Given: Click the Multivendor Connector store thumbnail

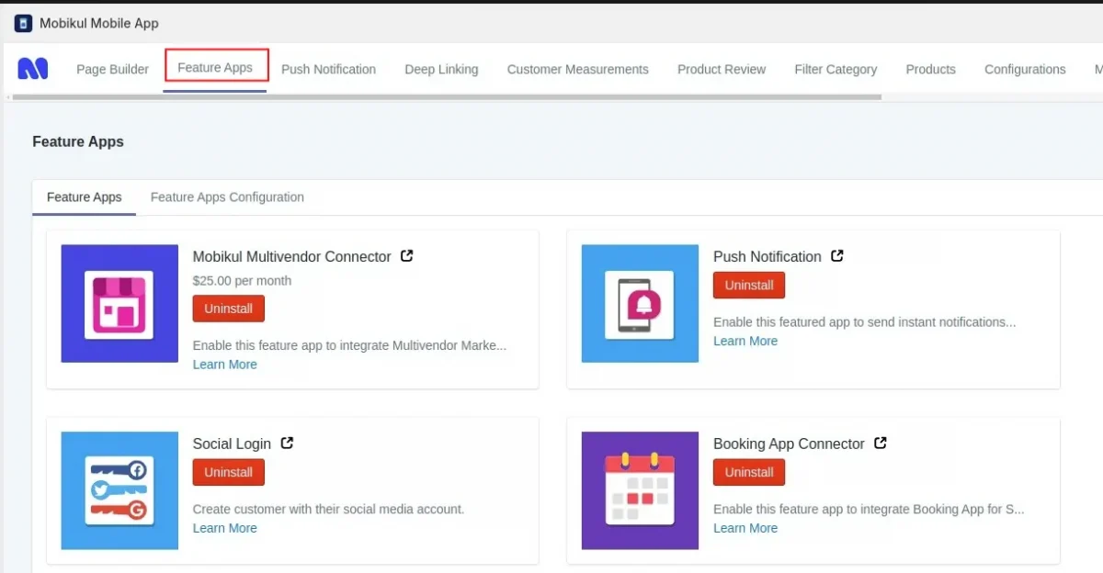Looking at the screenshot, I should [x=119, y=303].
